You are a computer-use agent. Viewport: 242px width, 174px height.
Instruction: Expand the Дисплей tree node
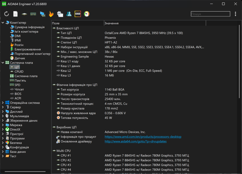point(3,112)
